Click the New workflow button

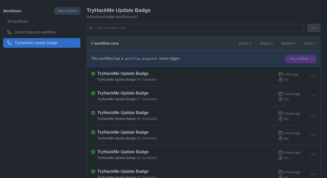(67, 11)
